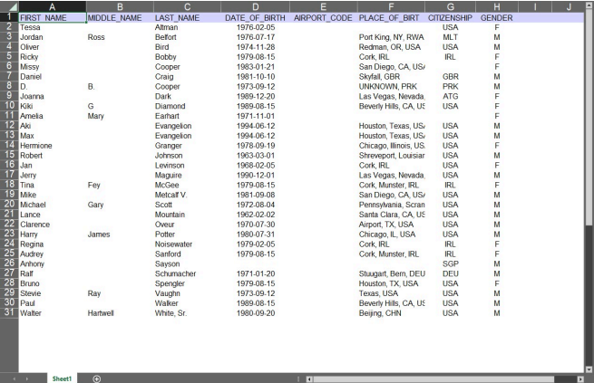The height and width of the screenshot is (383, 594).
Task: Click the middle name cell James
Action: 120,234
